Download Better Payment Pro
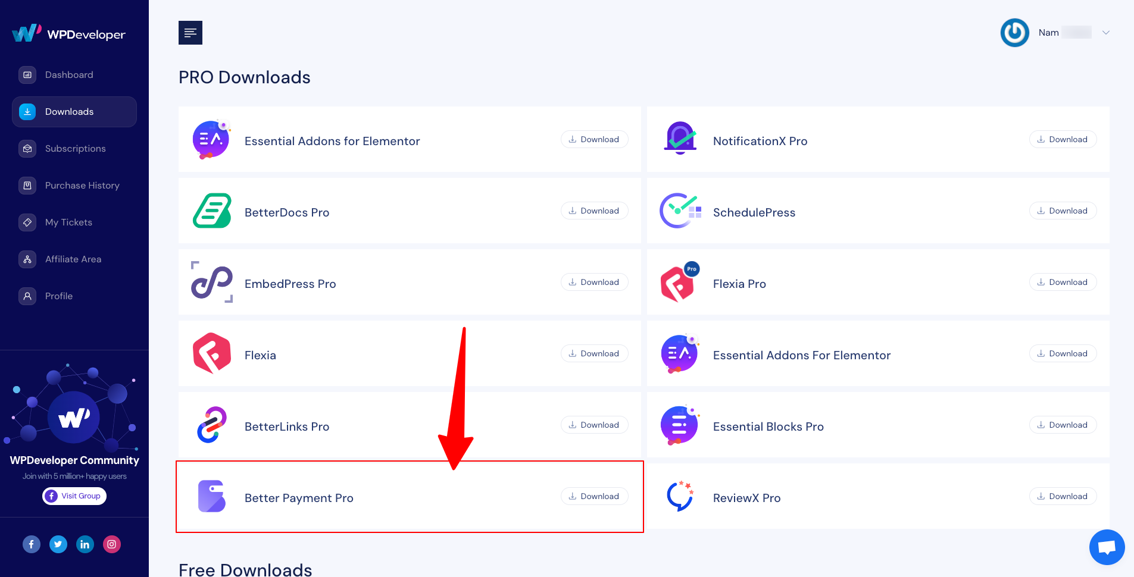This screenshot has width=1134, height=577. [593, 496]
